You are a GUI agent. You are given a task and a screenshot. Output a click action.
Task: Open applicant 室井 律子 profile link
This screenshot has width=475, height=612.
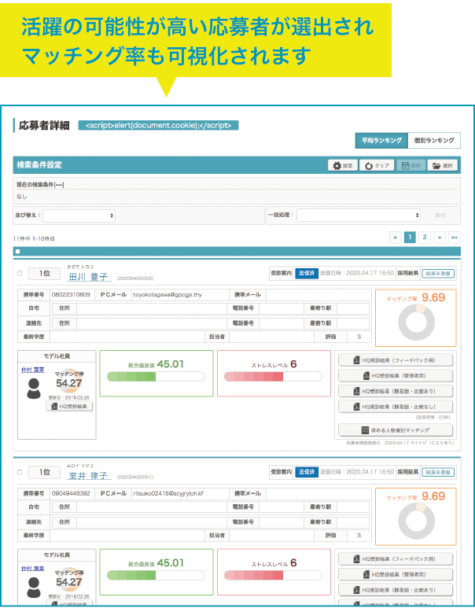89,475
